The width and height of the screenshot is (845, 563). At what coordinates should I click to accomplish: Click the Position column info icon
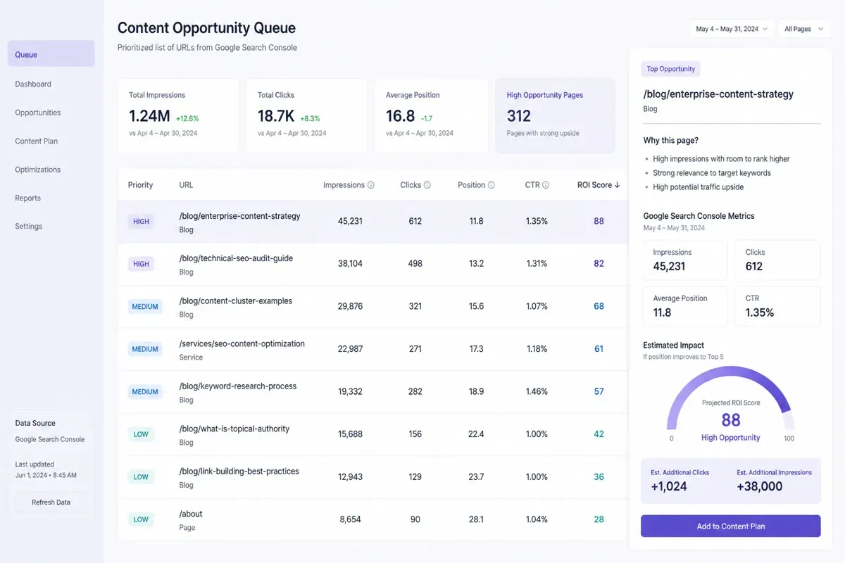(492, 185)
